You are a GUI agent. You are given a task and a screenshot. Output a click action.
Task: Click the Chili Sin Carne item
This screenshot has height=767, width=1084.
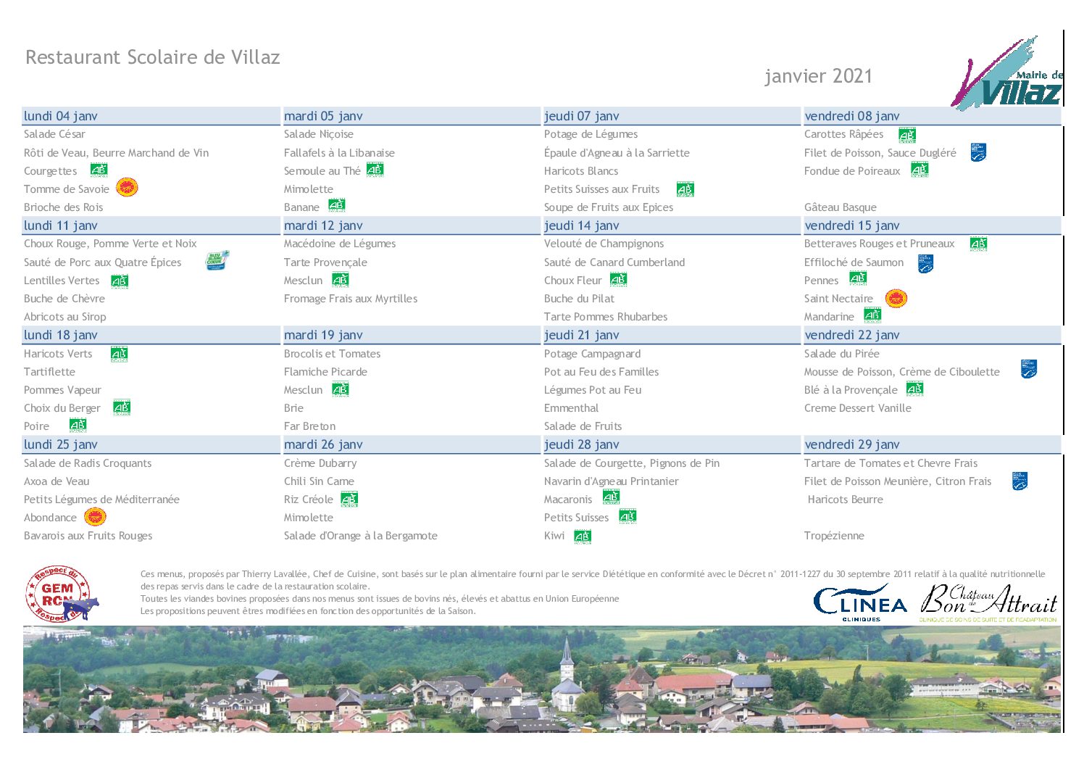click(x=319, y=481)
